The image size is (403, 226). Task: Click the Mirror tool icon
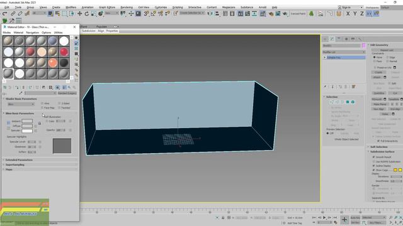coord(210,13)
